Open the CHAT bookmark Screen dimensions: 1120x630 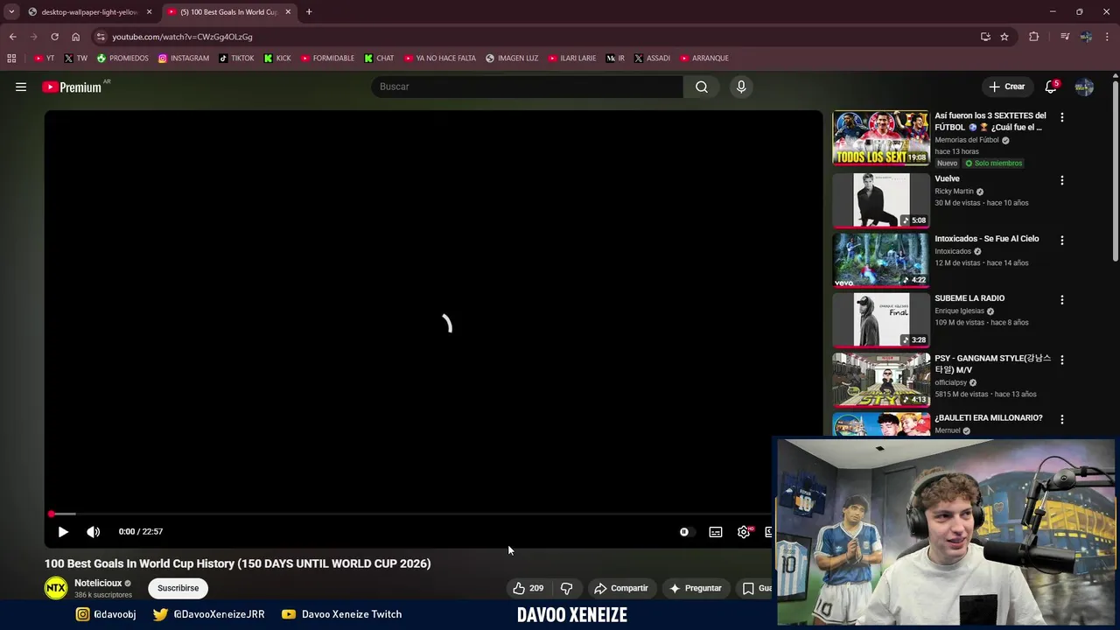tap(379, 59)
